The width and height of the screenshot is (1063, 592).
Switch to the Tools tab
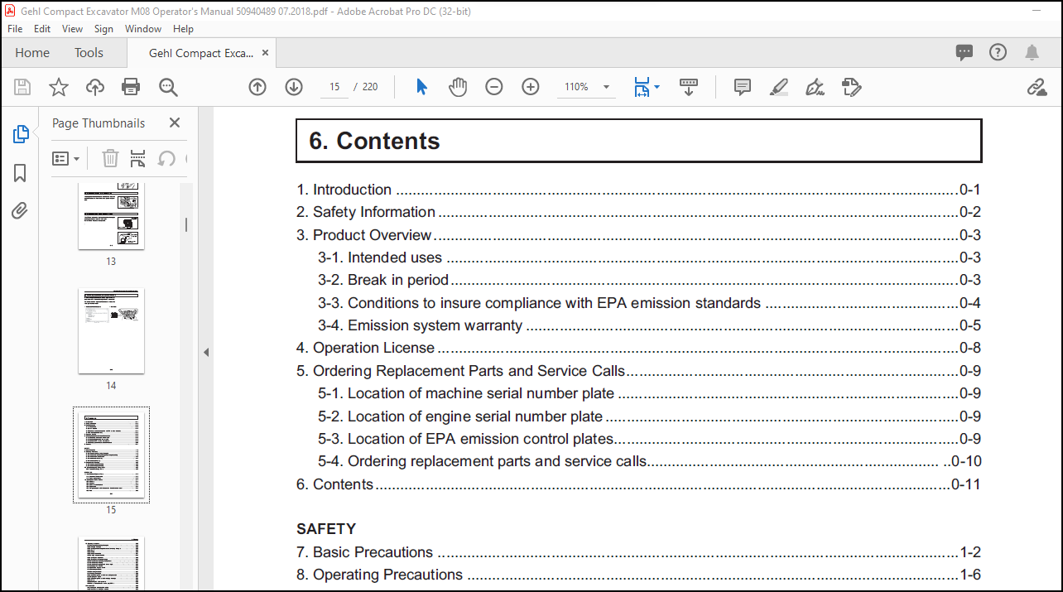pos(89,52)
